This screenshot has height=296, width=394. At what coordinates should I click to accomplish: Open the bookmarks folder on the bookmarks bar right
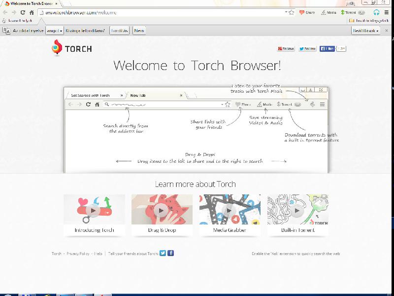[369, 21]
